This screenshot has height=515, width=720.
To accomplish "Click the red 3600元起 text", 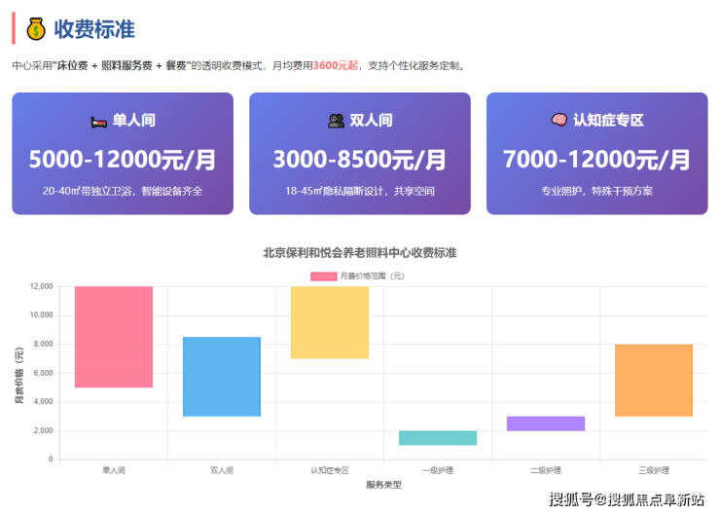I will [x=336, y=65].
